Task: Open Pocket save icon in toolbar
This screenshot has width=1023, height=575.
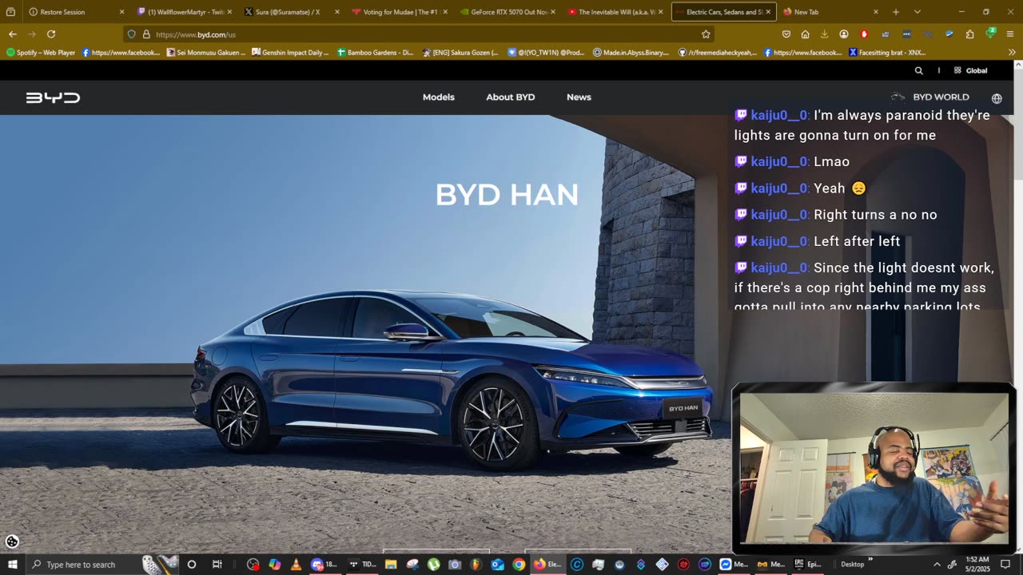Action: click(x=786, y=34)
